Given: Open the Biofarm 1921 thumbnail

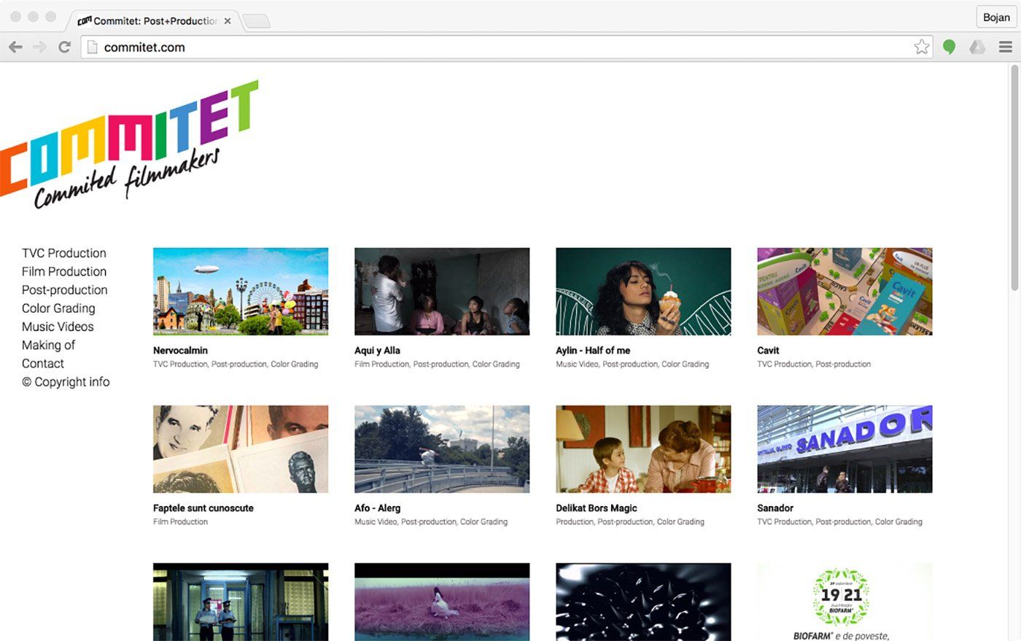Looking at the screenshot, I should pos(845,602).
